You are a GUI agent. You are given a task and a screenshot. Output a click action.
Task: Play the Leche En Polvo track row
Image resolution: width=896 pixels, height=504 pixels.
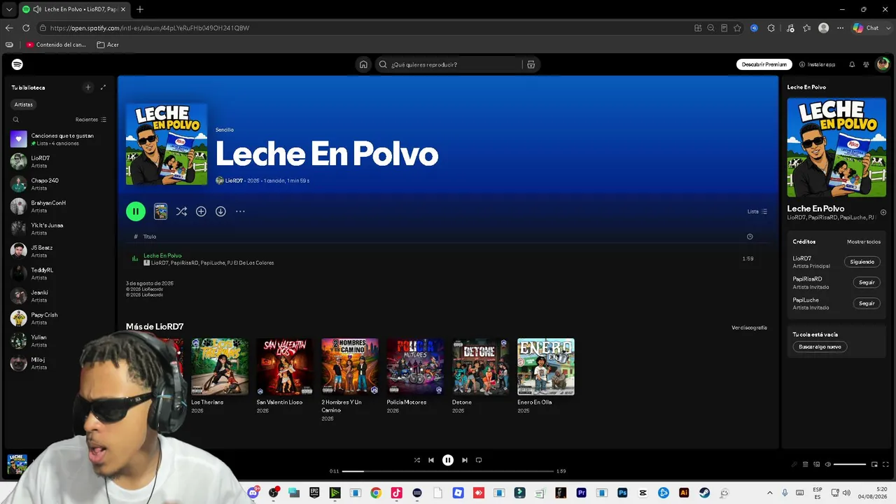click(447, 259)
